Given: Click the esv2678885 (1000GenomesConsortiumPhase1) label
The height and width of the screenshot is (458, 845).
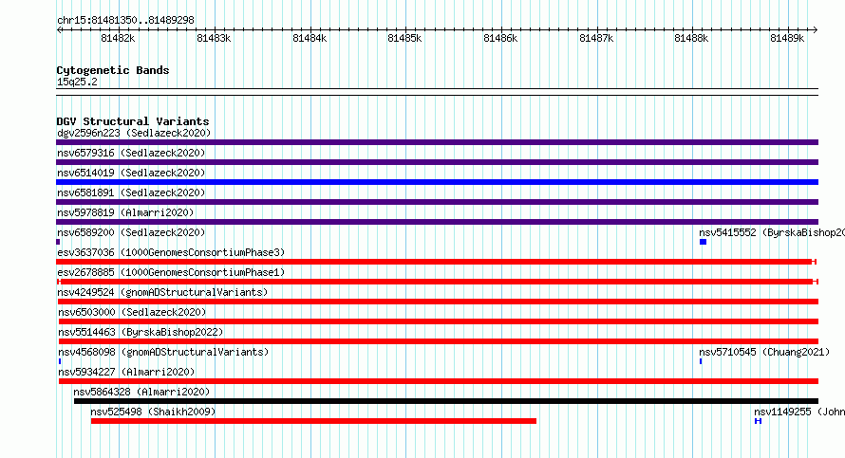Looking at the screenshot, I should pyautogui.click(x=171, y=272).
